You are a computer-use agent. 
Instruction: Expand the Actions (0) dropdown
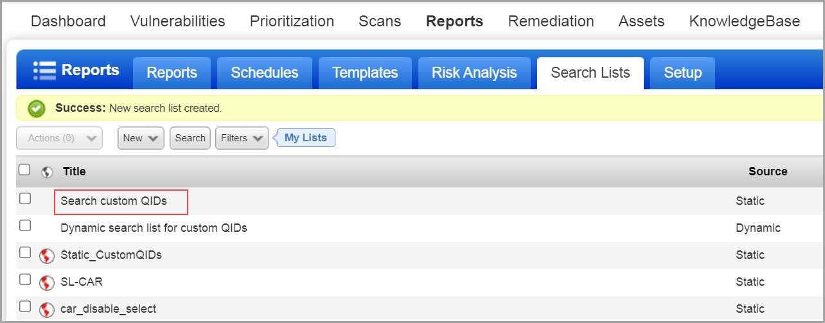pyautogui.click(x=59, y=138)
